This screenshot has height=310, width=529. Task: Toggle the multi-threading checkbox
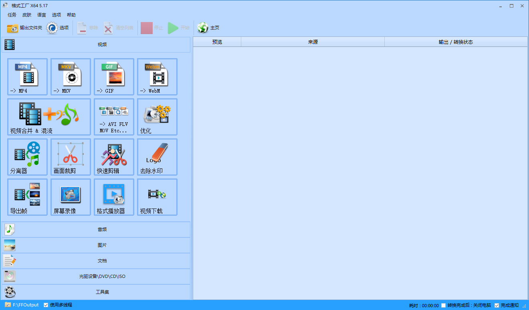coord(46,305)
